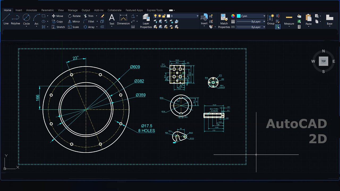Viewport: 340px width, 191px height.
Task: Expand the rectangle tool dropdown arrow
Action: click(x=48, y=16)
